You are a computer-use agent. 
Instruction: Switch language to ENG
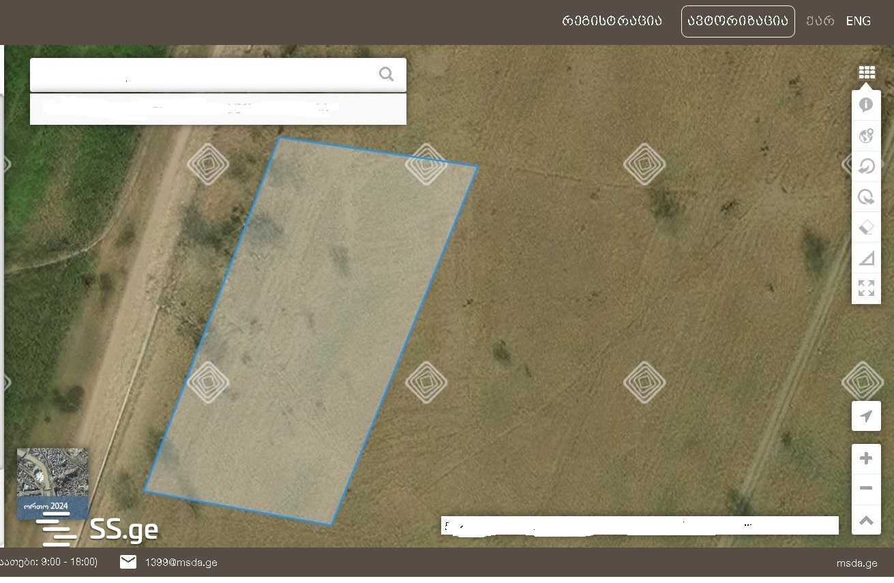pos(858,21)
